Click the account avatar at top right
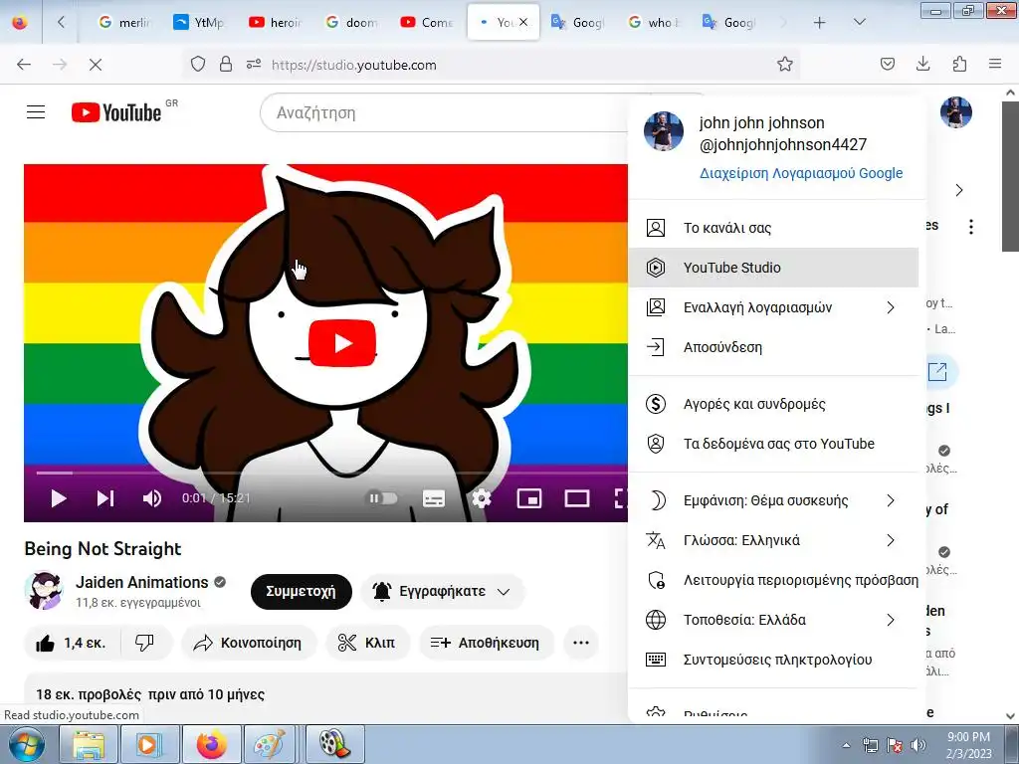Image resolution: width=1019 pixels, height=764 pixels. coord(956,112)
